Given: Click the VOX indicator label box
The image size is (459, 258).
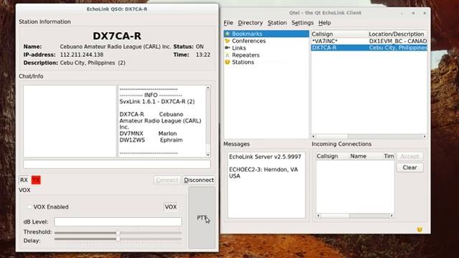Looking at the screenshot, I should (171, 207).
